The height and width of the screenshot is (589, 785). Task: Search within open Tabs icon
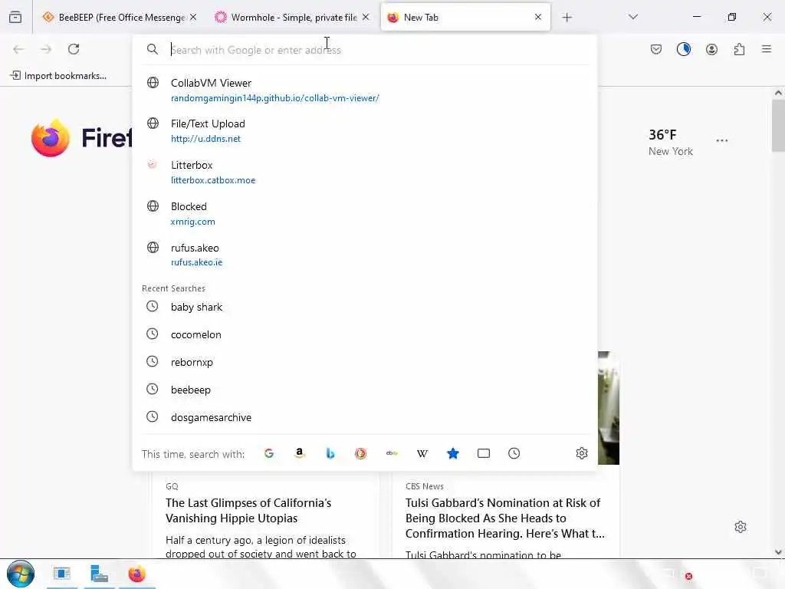(484, 453)
